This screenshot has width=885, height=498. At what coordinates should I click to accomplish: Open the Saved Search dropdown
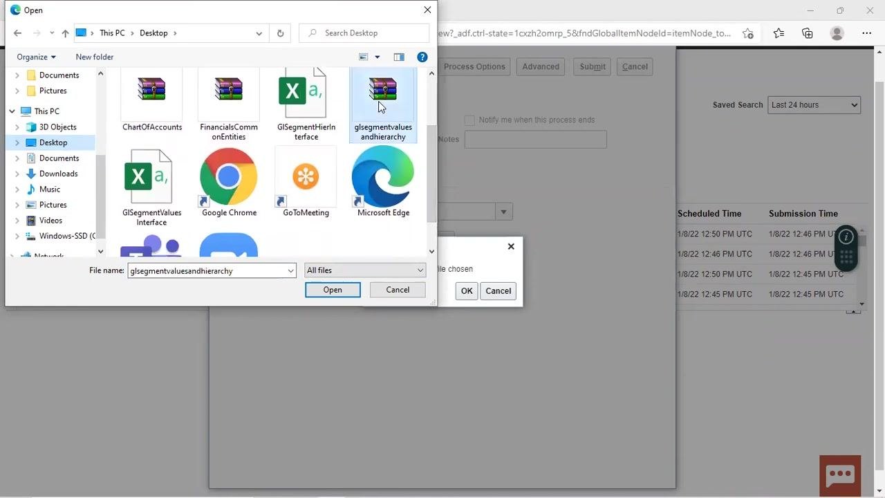coord(814,105)
